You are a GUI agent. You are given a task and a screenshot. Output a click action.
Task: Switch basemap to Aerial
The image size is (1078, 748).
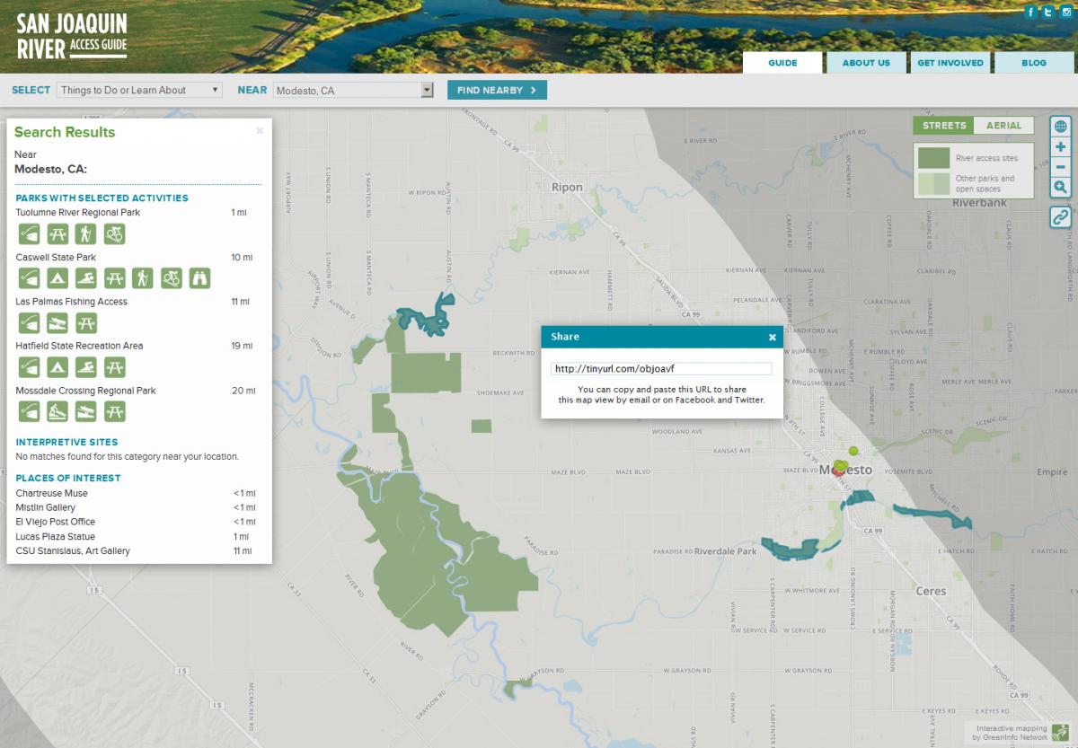[1003, 126]
